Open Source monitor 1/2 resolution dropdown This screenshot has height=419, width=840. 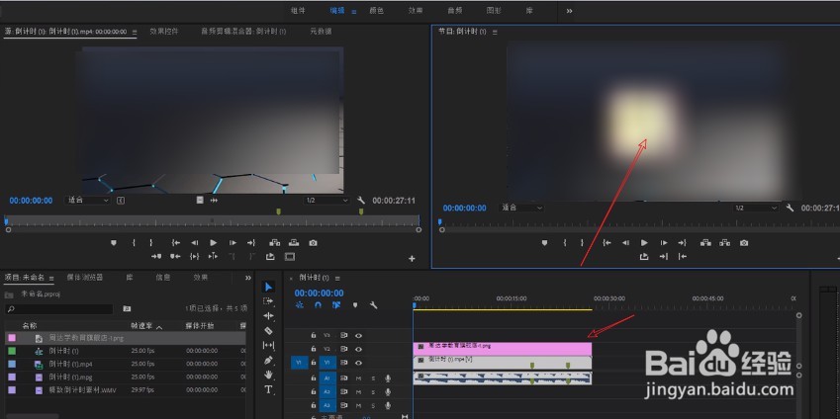[327, 201]
